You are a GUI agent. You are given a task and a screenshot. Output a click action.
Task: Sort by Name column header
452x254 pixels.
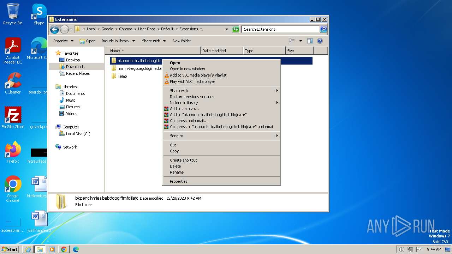pyautogui.click(x=153, y=51)
